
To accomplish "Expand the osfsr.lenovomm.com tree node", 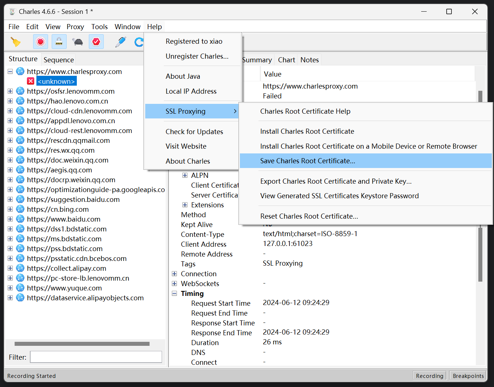I will [10, 91].
